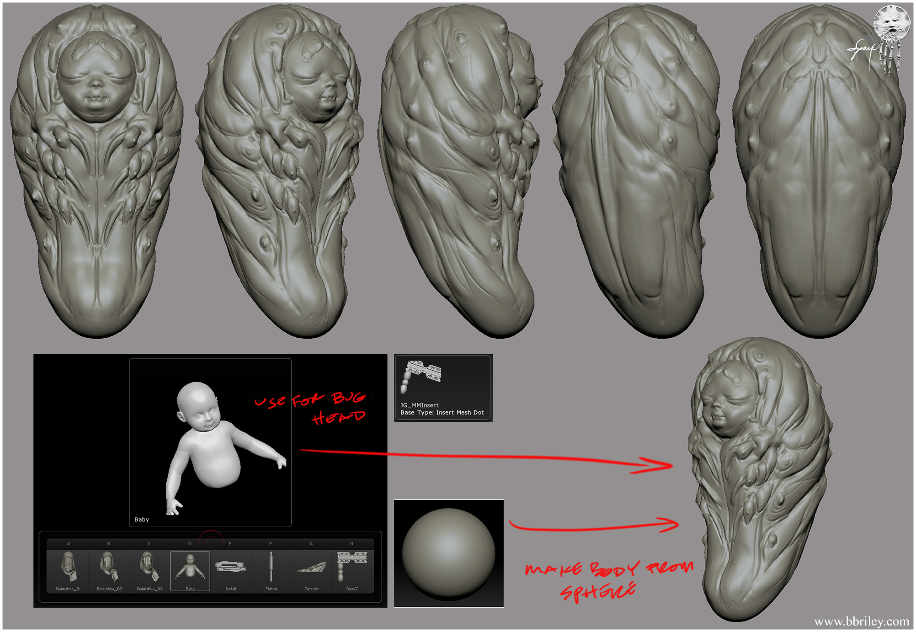This screenshot has width=916, height=632.
Task: Open the www.bbriley.com link
Action: point(861,621)
